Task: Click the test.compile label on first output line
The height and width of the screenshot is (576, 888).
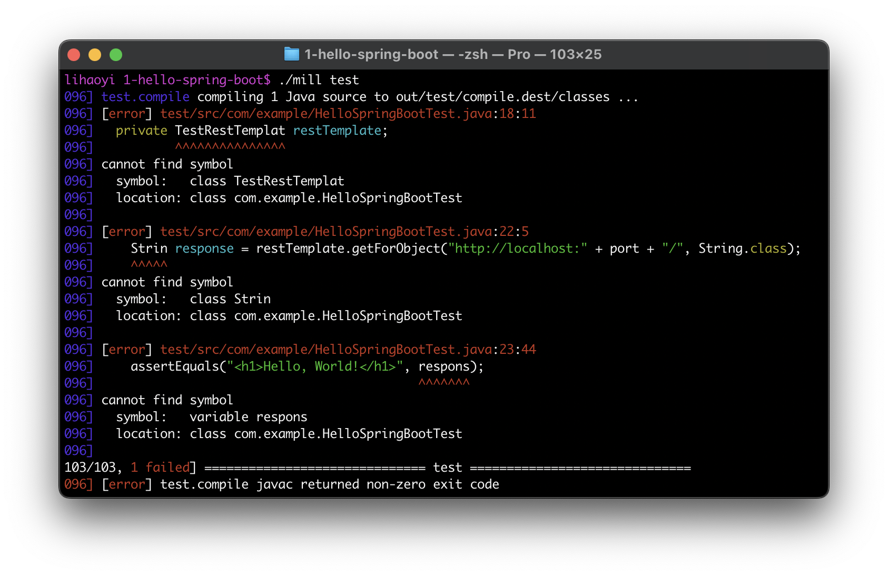Action: click(145, 96)
